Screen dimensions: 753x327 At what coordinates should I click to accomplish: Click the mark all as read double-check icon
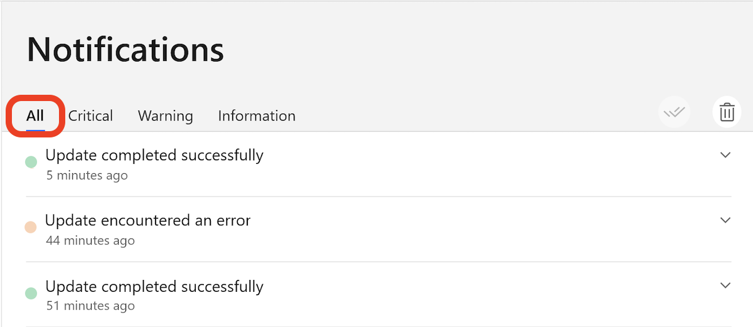tap(675, 113)
